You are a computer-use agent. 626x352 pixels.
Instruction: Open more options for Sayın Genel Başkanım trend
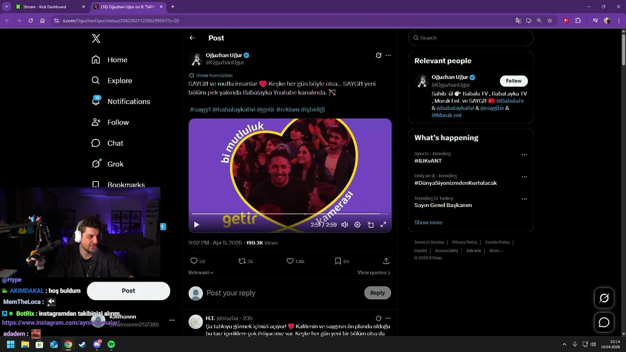[524, 199]
